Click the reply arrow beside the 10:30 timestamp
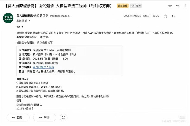Screen dimensions: 190x126 [173, 16]
